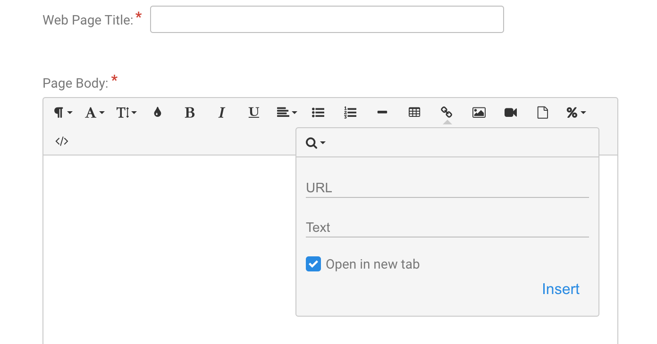
Task: Click the Web Page Title field
Action: coord(327,19)
